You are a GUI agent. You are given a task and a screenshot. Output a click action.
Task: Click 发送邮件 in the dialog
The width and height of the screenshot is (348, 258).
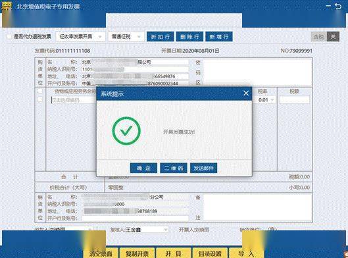pos(203,168)
